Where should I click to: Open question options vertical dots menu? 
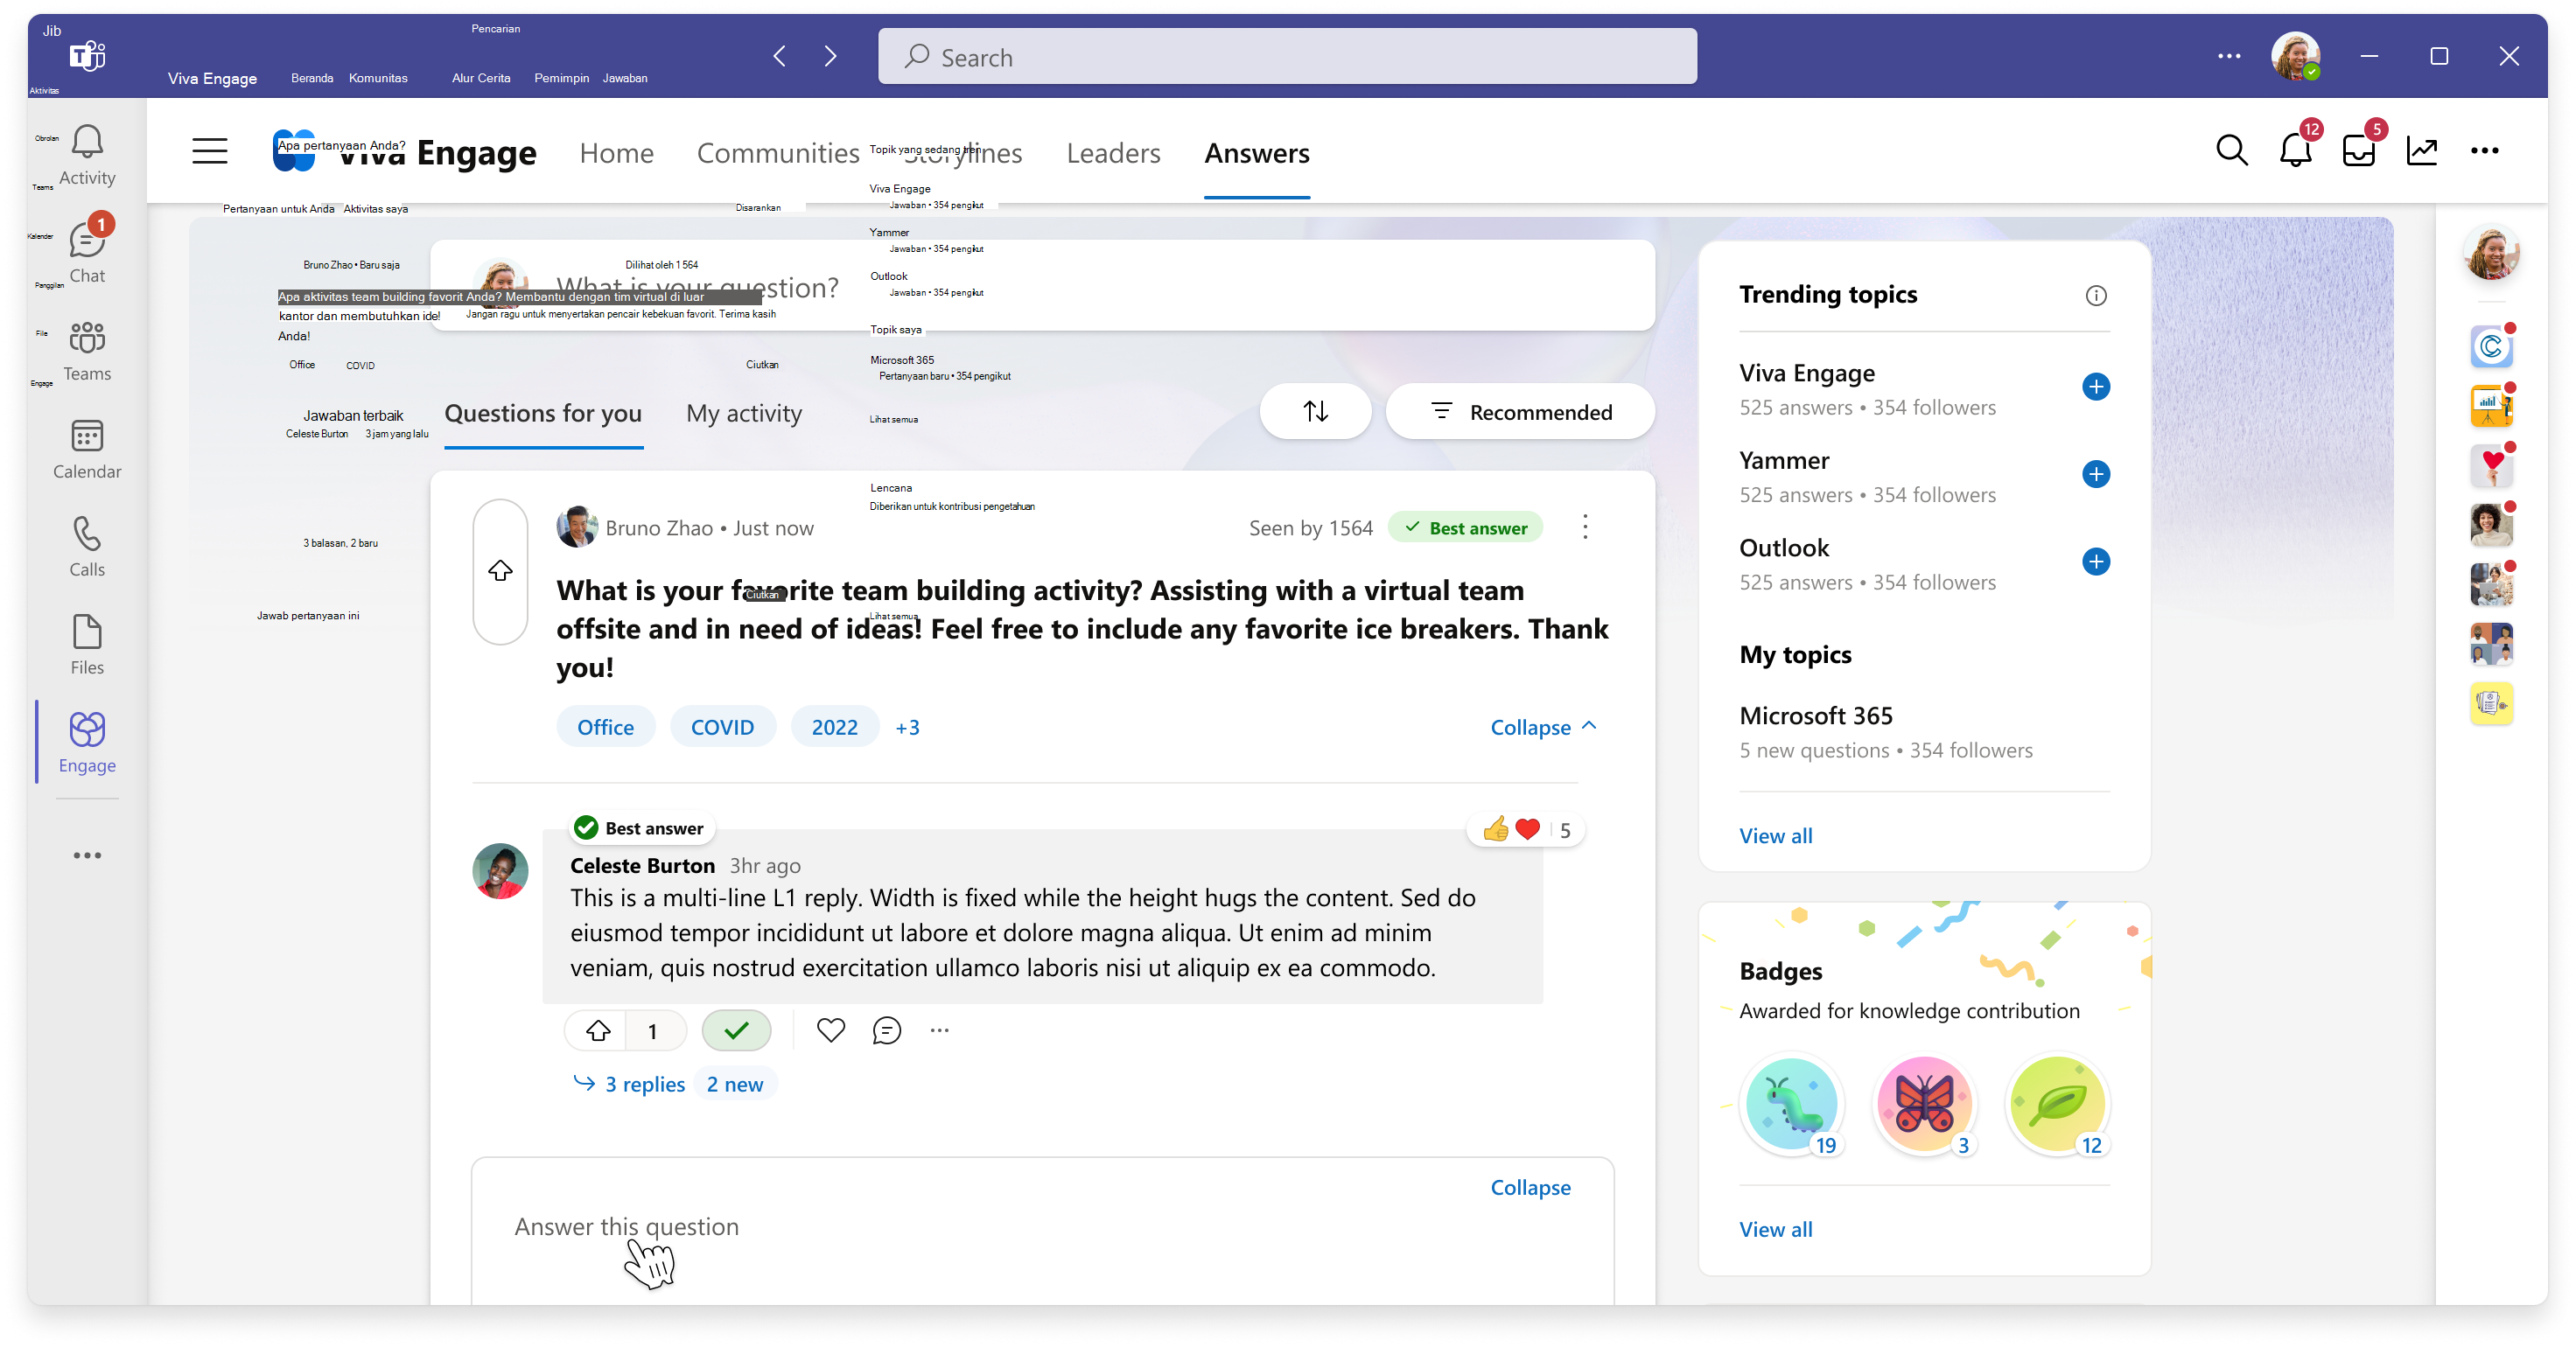click(1585, 527)
